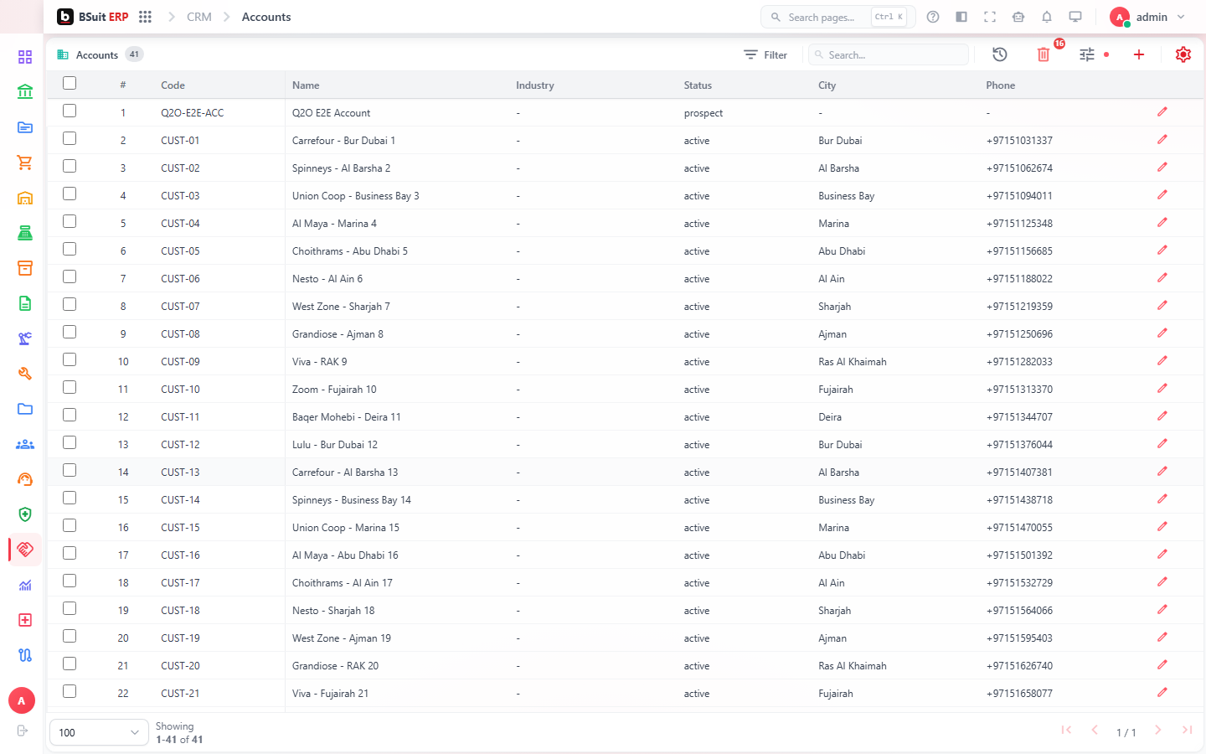Click the monitor display icon in header
The width and height of the screenshot is (1206, 754).
coord(1075,17)
